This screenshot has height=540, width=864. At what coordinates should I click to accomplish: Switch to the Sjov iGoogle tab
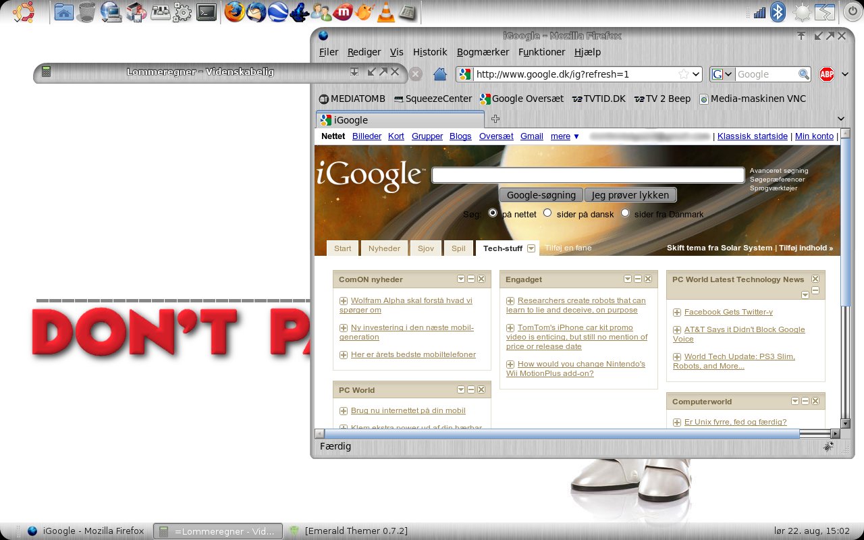click(x=426, y=248)
